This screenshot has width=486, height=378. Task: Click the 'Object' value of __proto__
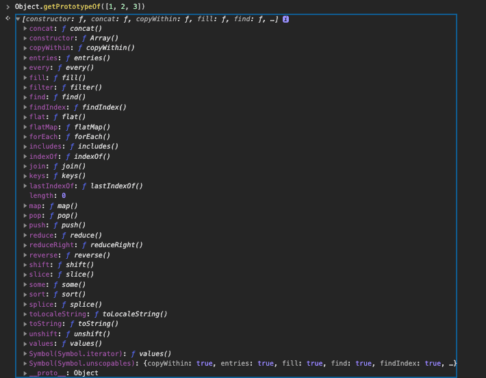click(x=86, y=373)
